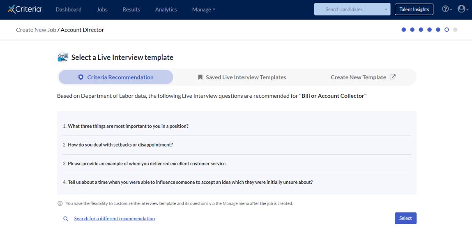
Task: Click the bookmark icon on Saved Live Interview Templates
Action: (x=200, y=77)
